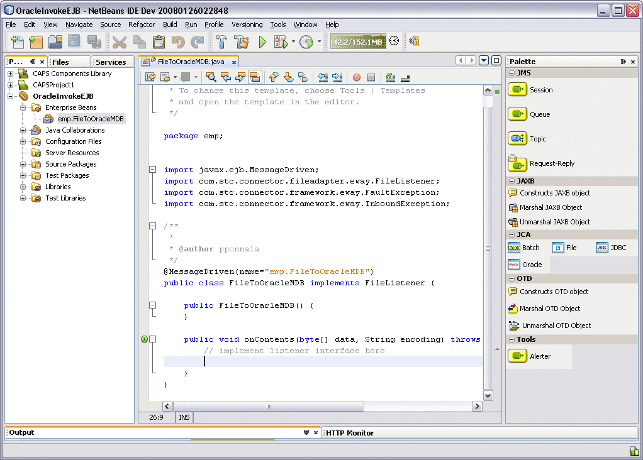
Task: Click the Open Project toolbar icon
Action: [55, 42]
